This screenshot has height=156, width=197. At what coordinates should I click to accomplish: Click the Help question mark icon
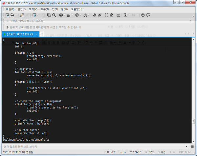[x=143, y=15]
